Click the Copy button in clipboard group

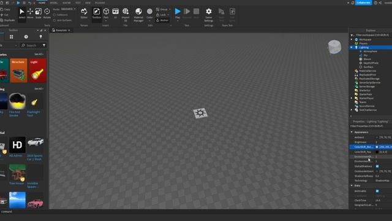point(6,10)
